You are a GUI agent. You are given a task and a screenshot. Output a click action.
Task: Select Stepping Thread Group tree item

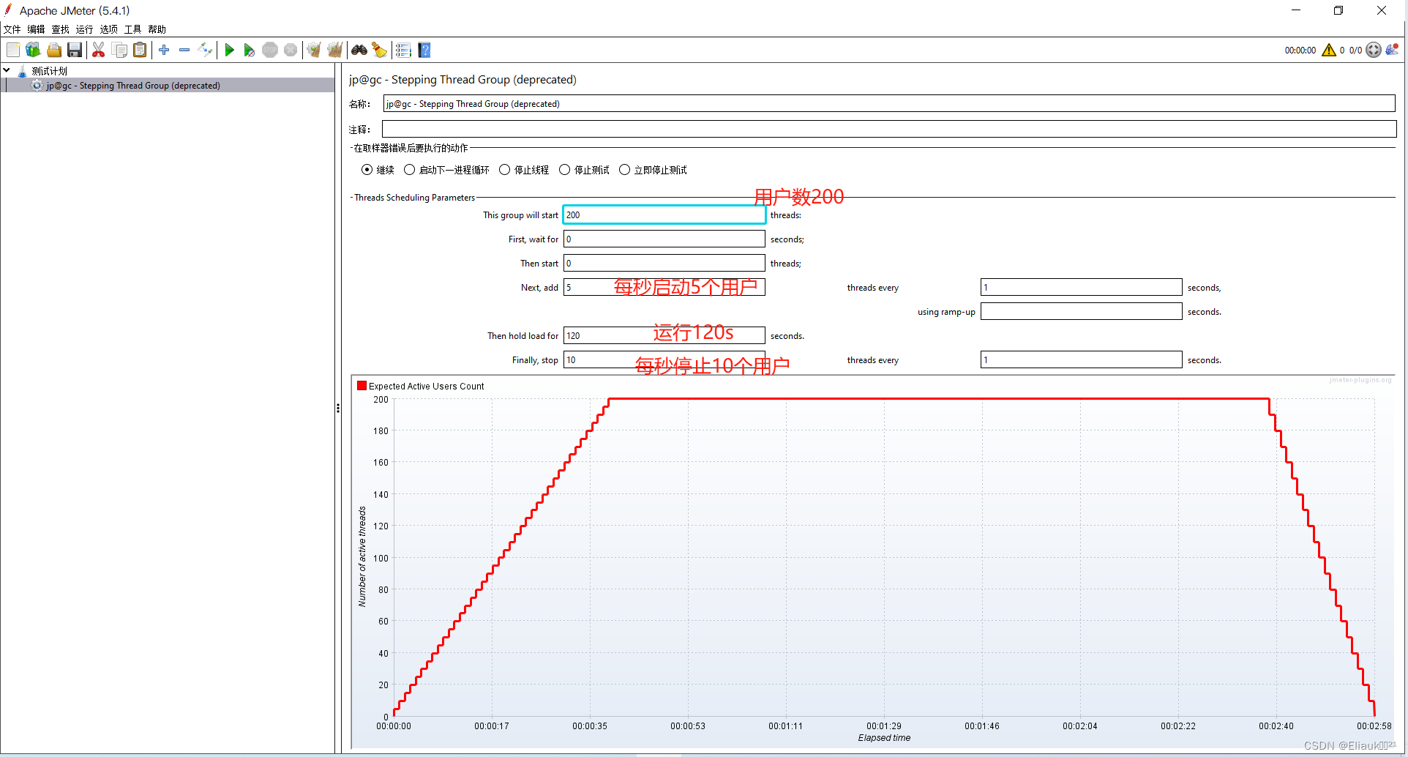tap(132, 86)
